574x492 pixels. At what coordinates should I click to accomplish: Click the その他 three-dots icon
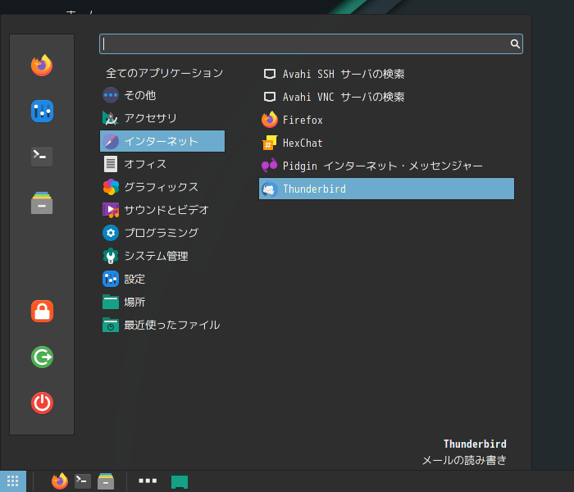click(x=111, y=96)
